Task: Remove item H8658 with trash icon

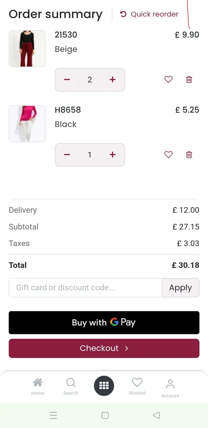Action: (x=189, y=155)
